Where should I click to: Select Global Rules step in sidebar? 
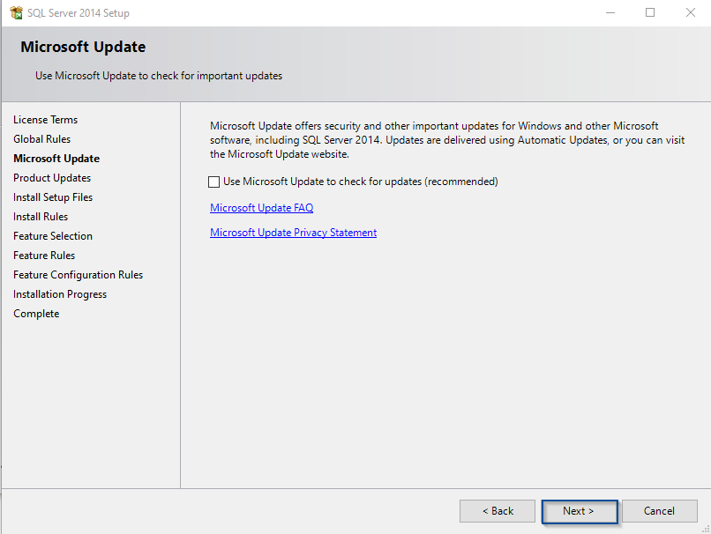click(x=41, y=139)
